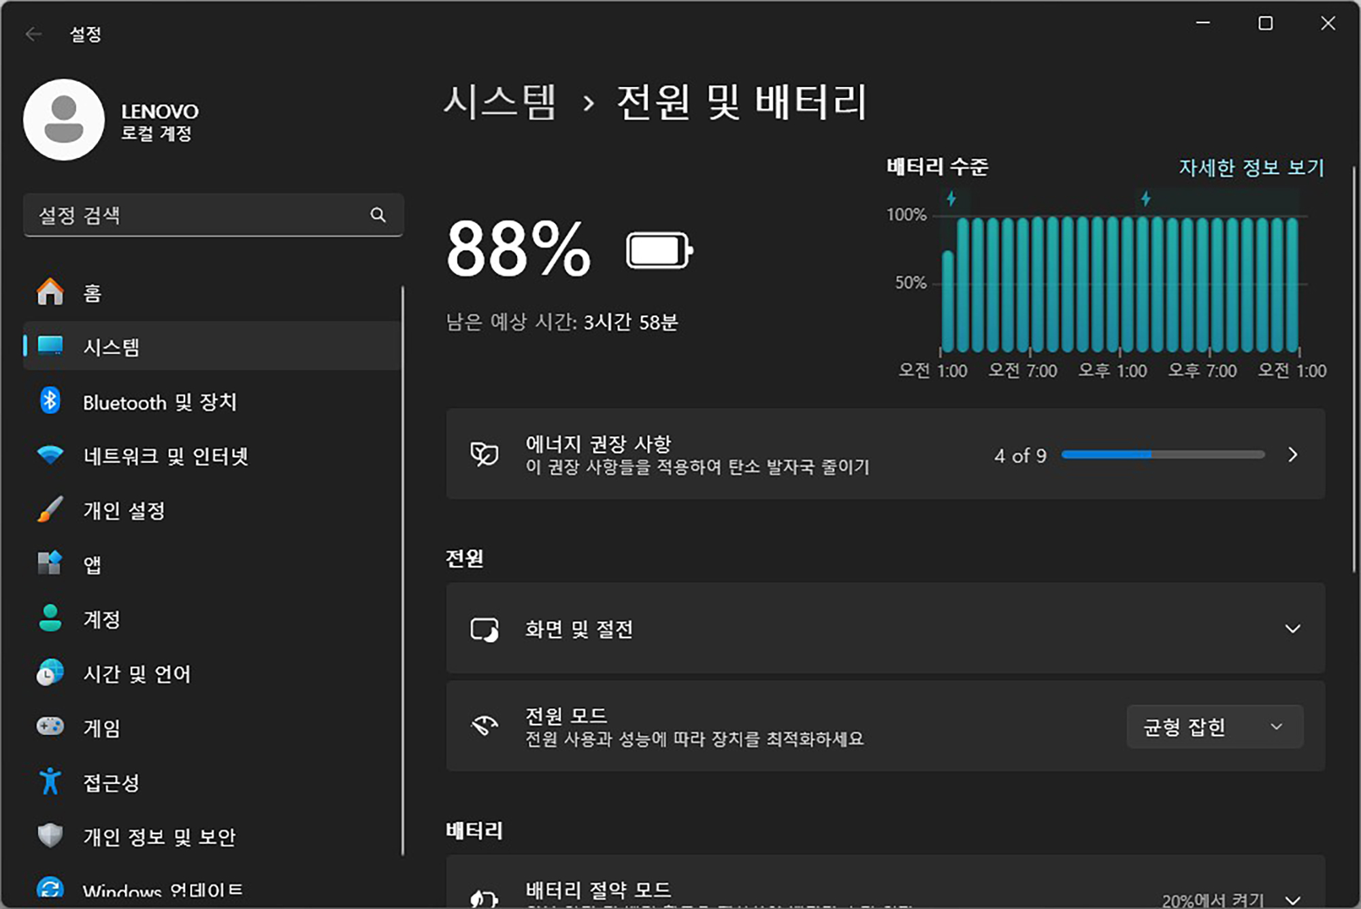
Task: Open energy recommendations arrow
Action: 1292,454
